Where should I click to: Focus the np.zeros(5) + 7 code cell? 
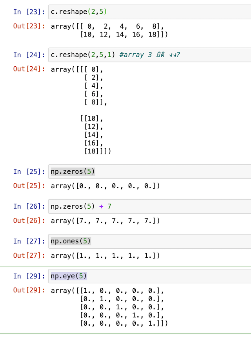150,206
